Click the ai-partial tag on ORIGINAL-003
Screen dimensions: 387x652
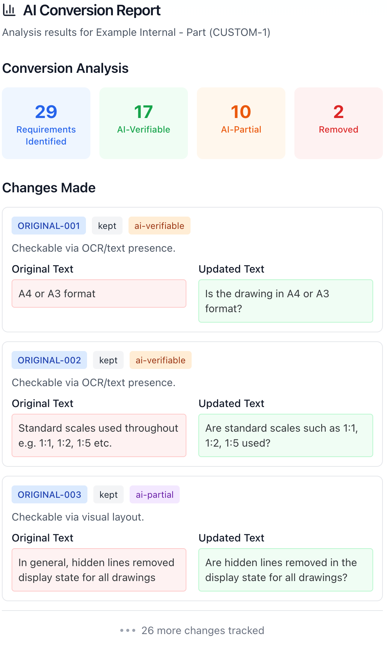tap(155, 495)
